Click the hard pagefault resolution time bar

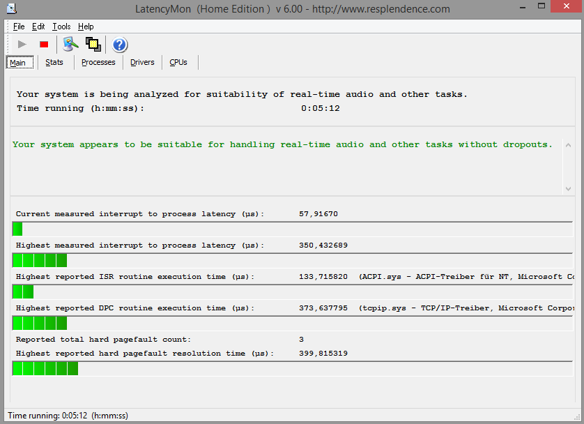(293, 368)
